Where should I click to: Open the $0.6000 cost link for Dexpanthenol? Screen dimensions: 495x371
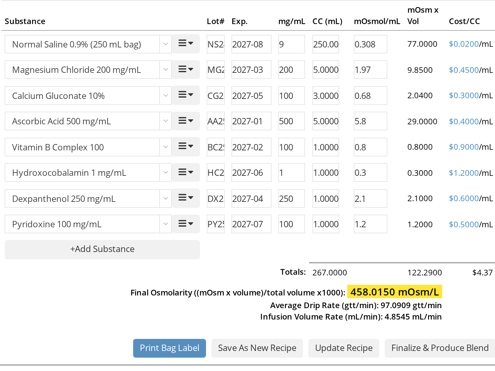point(464,199)
